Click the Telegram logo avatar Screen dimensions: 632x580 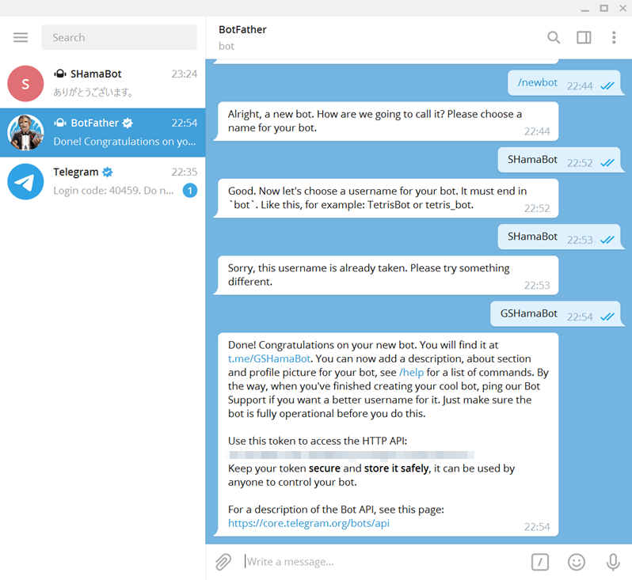(25, 181)
